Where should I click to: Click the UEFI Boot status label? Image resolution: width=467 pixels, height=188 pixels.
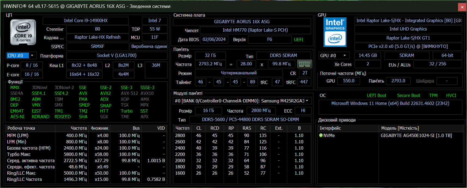376,96
